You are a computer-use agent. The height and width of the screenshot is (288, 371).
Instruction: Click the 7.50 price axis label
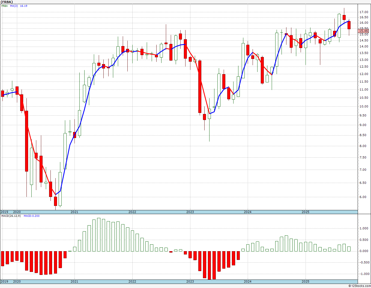pos(363,157)
